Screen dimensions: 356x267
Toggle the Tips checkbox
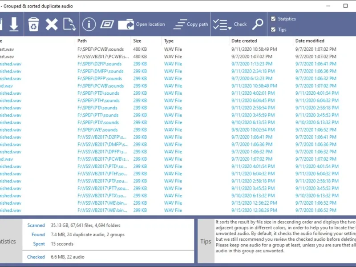273,29
